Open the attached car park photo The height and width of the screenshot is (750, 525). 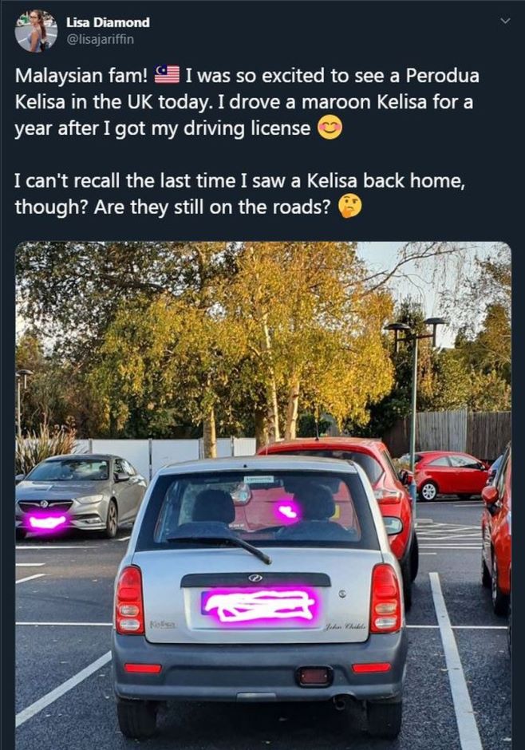pos(263,495)
